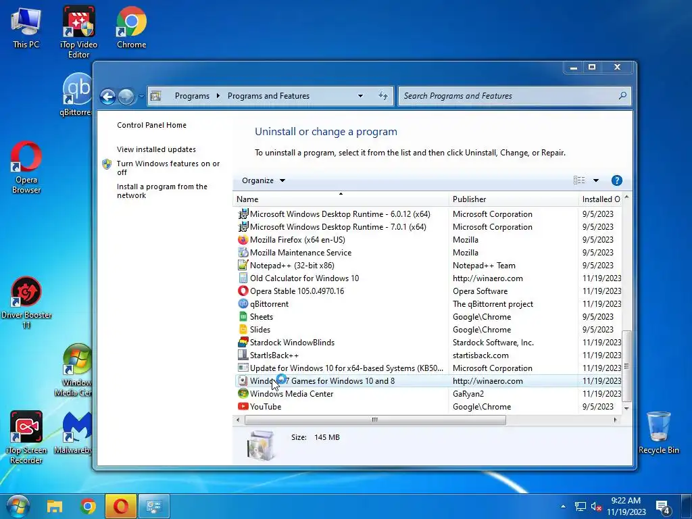Sort by the Installed On column header
The width and height of the screenshot is (692, 519).
click(x=600, y=199)
